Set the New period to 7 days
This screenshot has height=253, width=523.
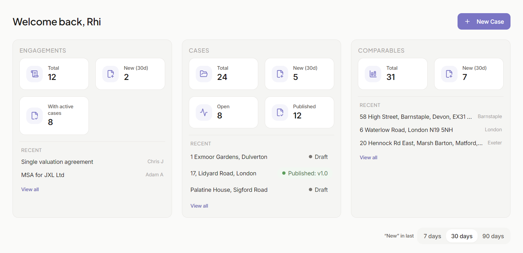432,236
